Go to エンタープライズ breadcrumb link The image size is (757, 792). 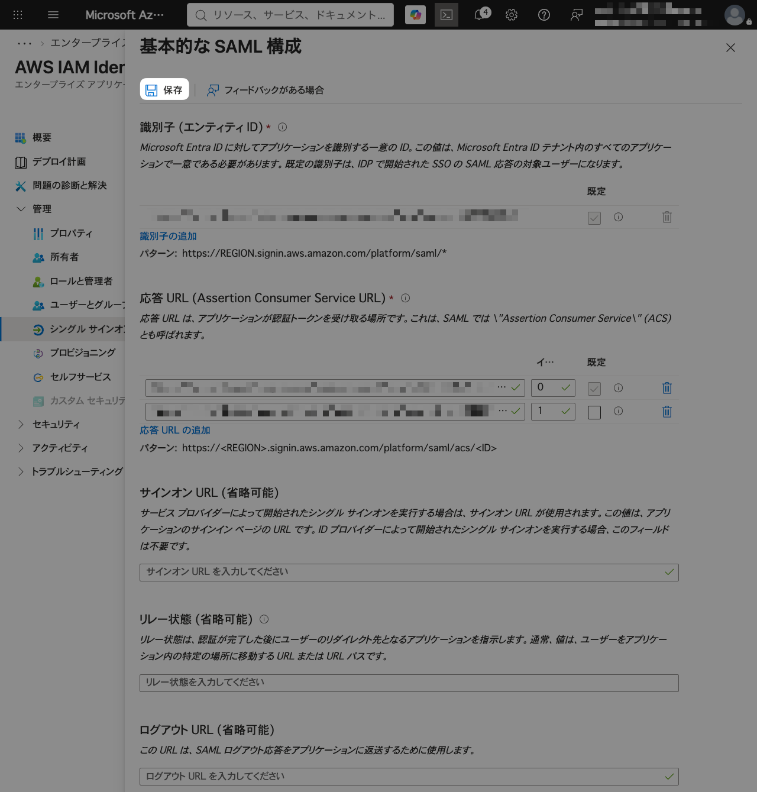[x=88, y=43]
